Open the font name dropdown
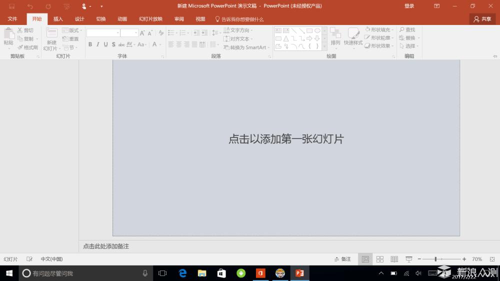This screenshot has width=500, height=281. [118, 33]
